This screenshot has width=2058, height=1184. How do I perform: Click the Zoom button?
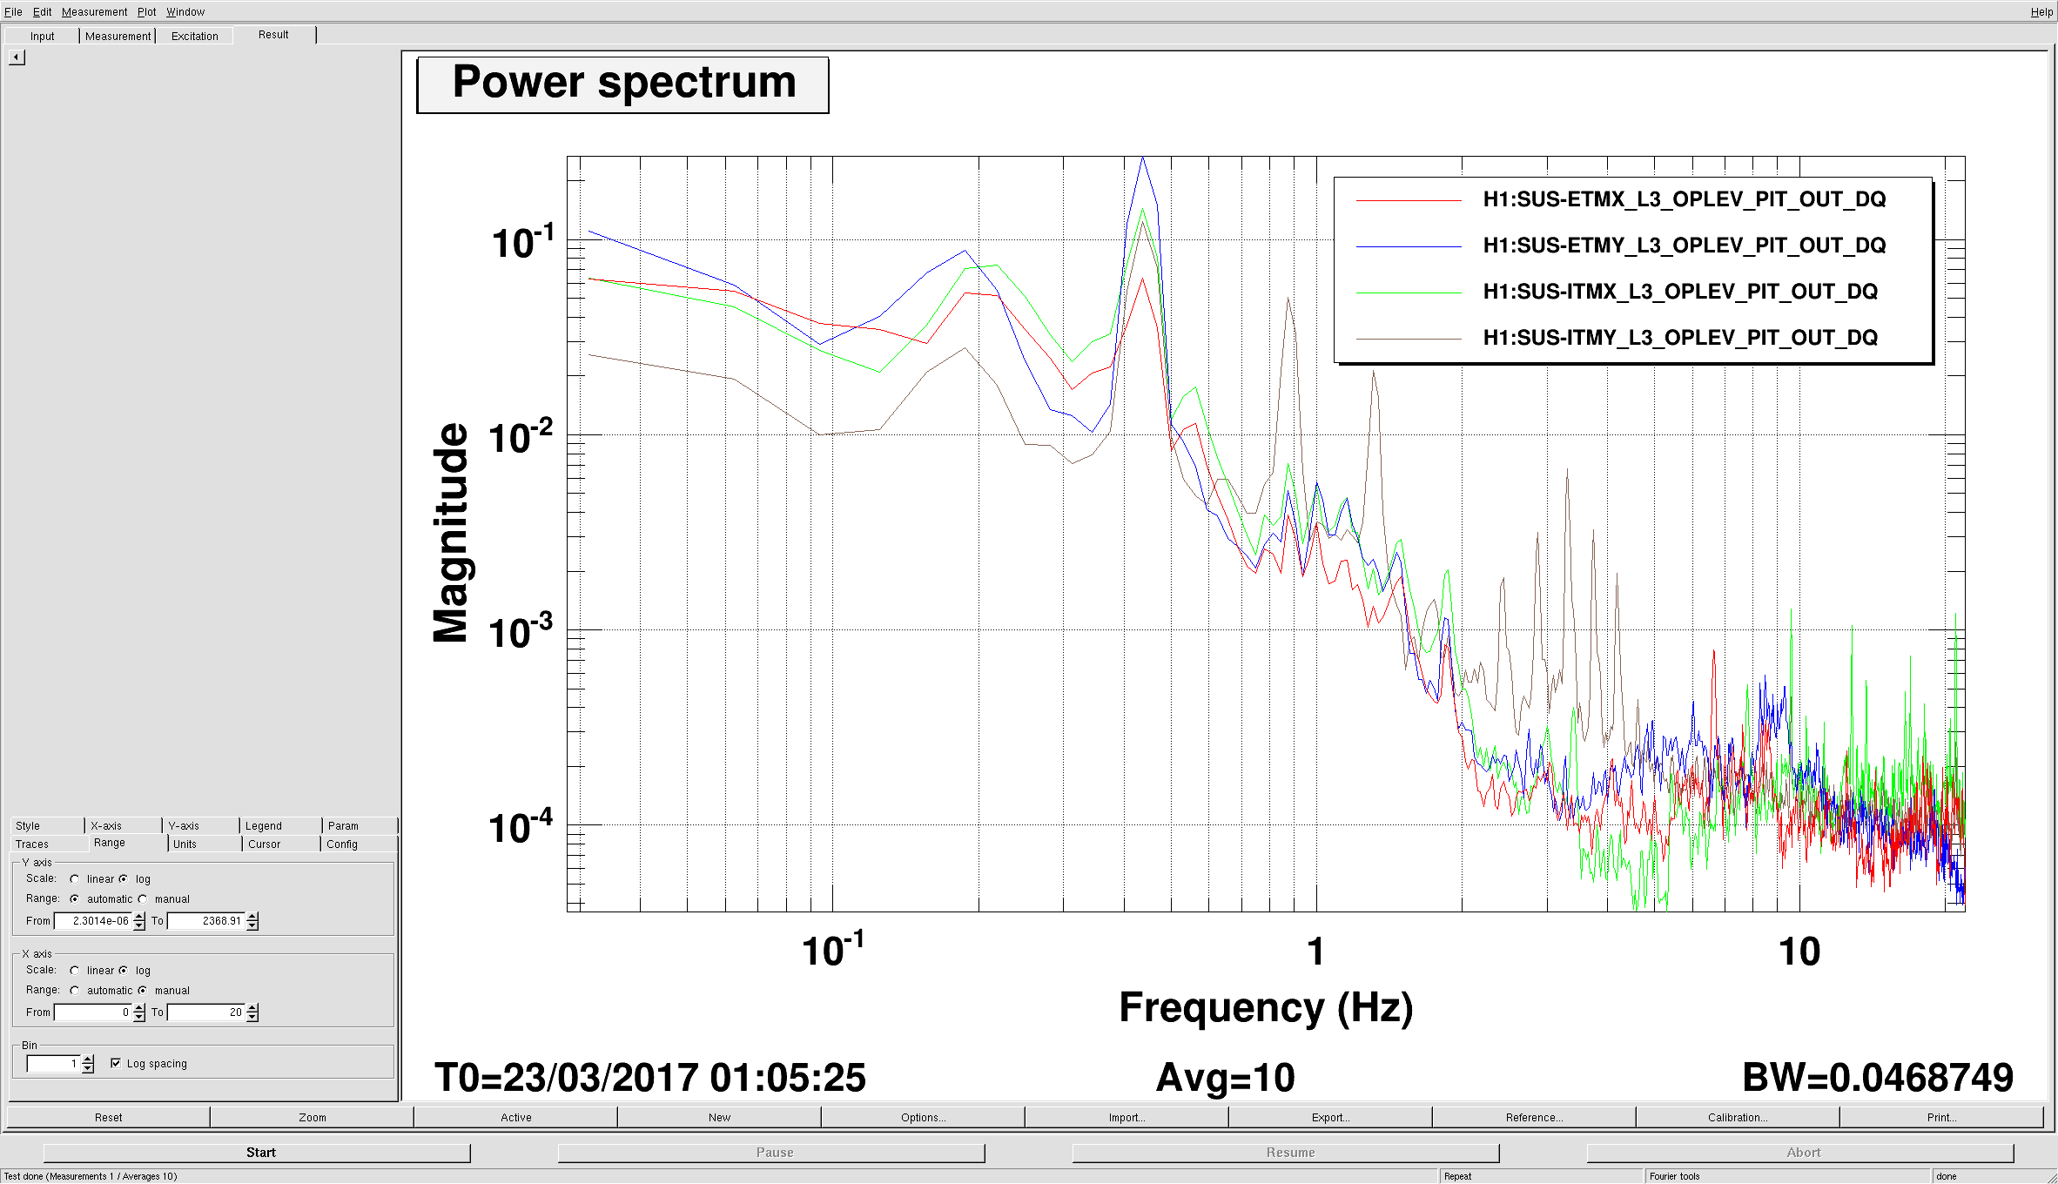point(313,1117)
